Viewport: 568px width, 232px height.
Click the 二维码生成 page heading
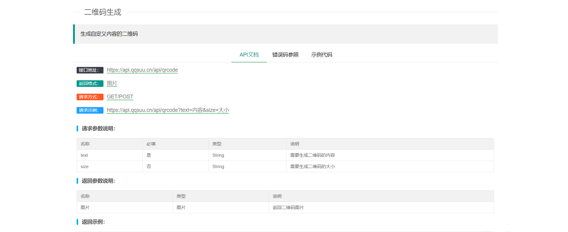tap(103, 12)
